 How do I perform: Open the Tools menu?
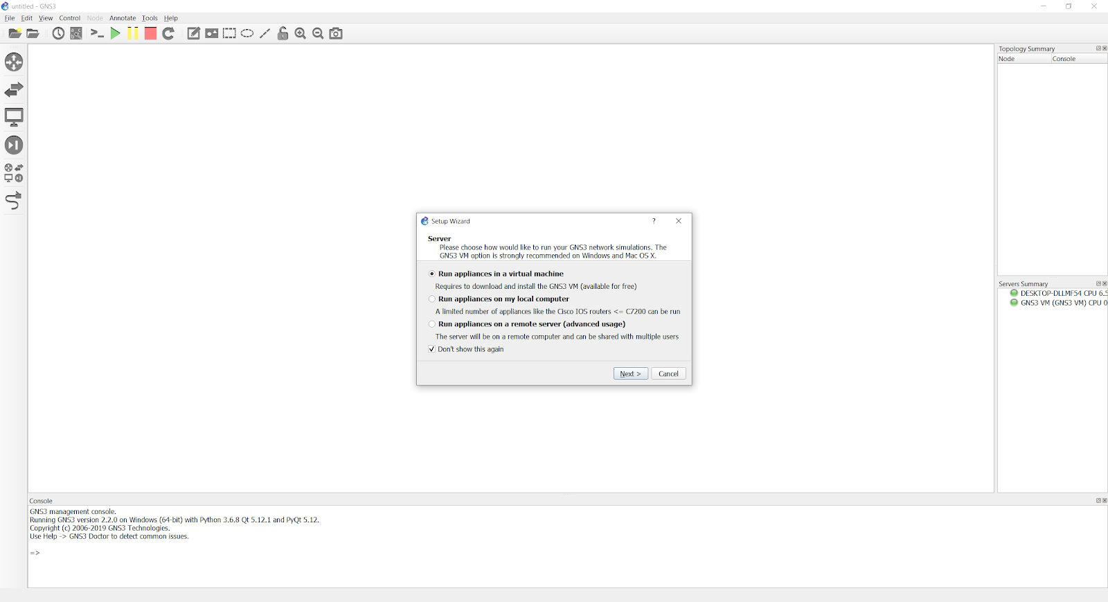point(150,18)
